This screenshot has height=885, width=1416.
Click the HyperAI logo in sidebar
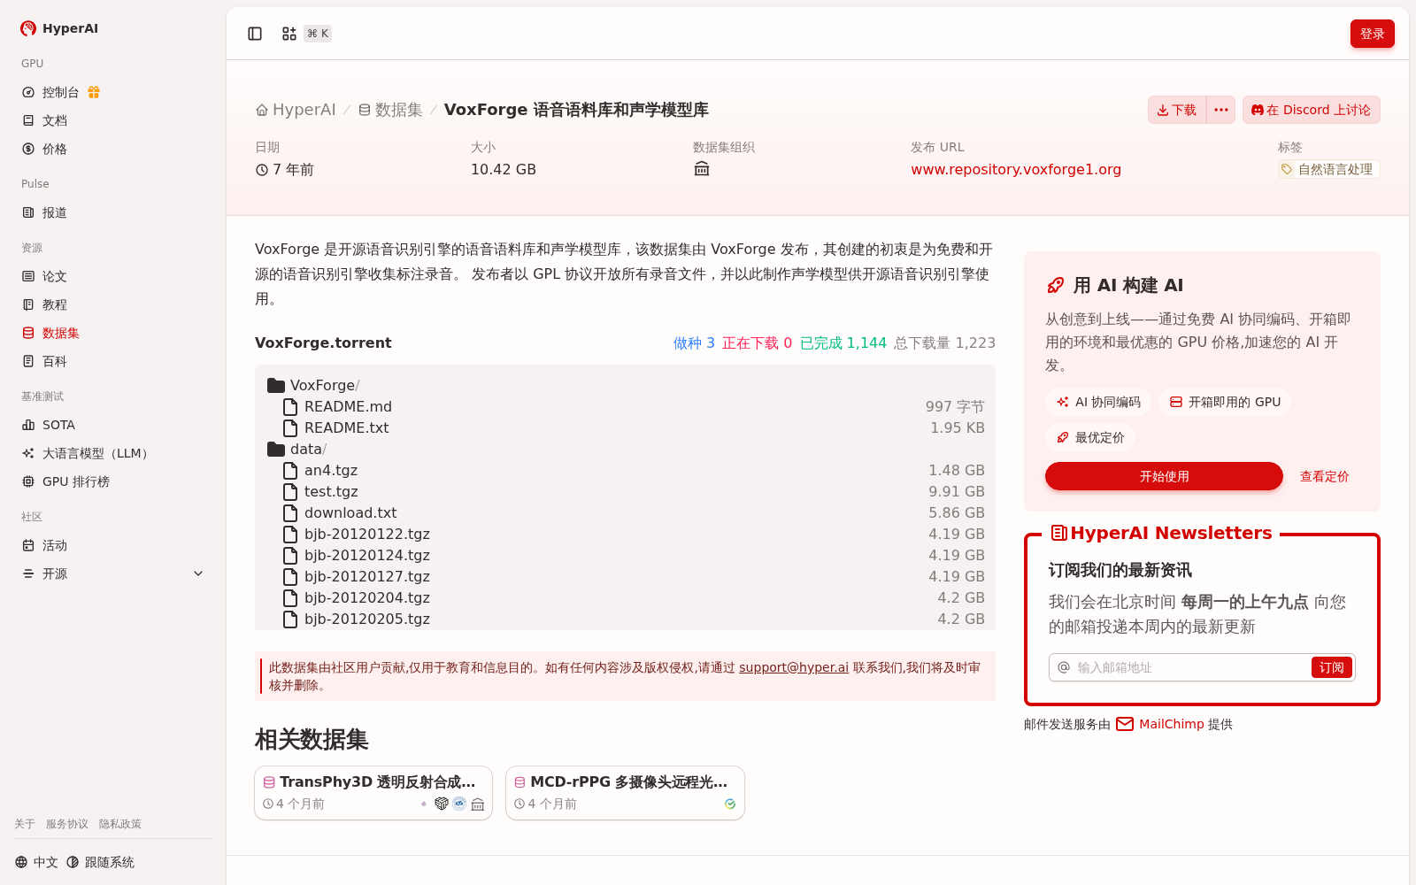coord(59,28)
